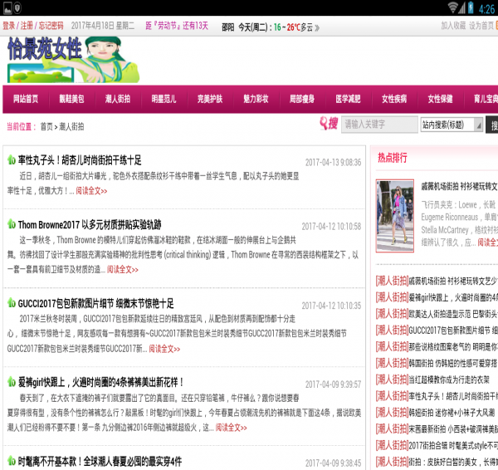The image size is (498, 470).
Task: Click green icon beside Thom Browne2017 article
Action: (x=12, y=223)
